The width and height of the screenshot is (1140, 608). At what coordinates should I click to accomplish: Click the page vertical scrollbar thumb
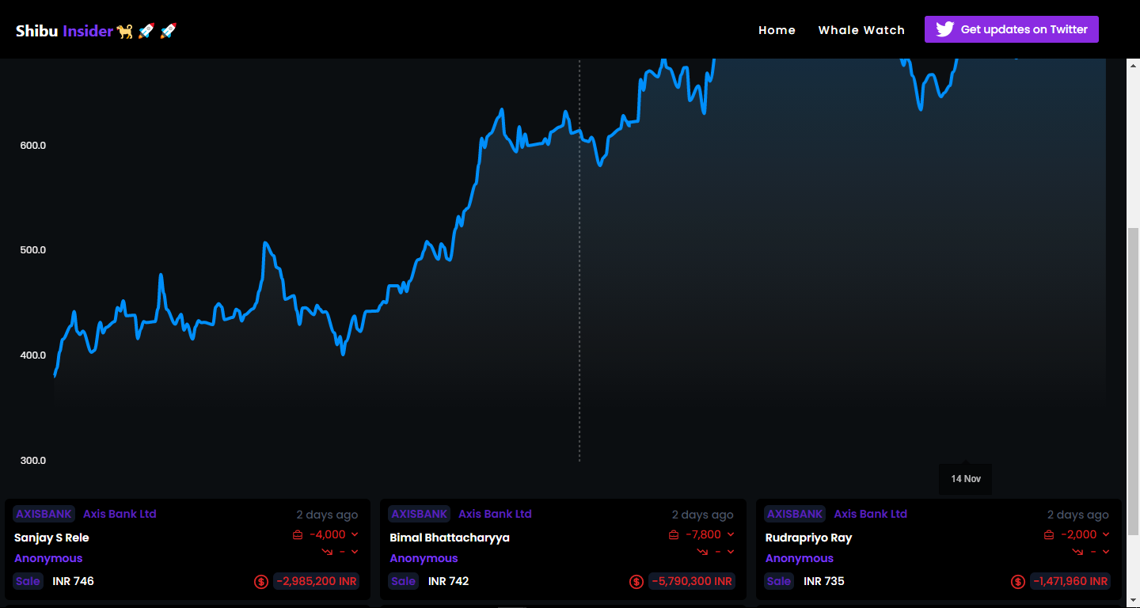1133,382
